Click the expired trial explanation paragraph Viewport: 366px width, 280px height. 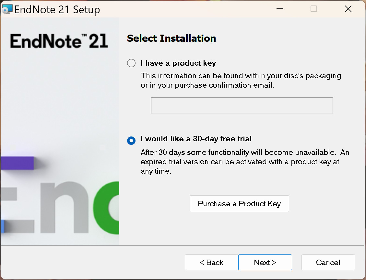point(244,162)
